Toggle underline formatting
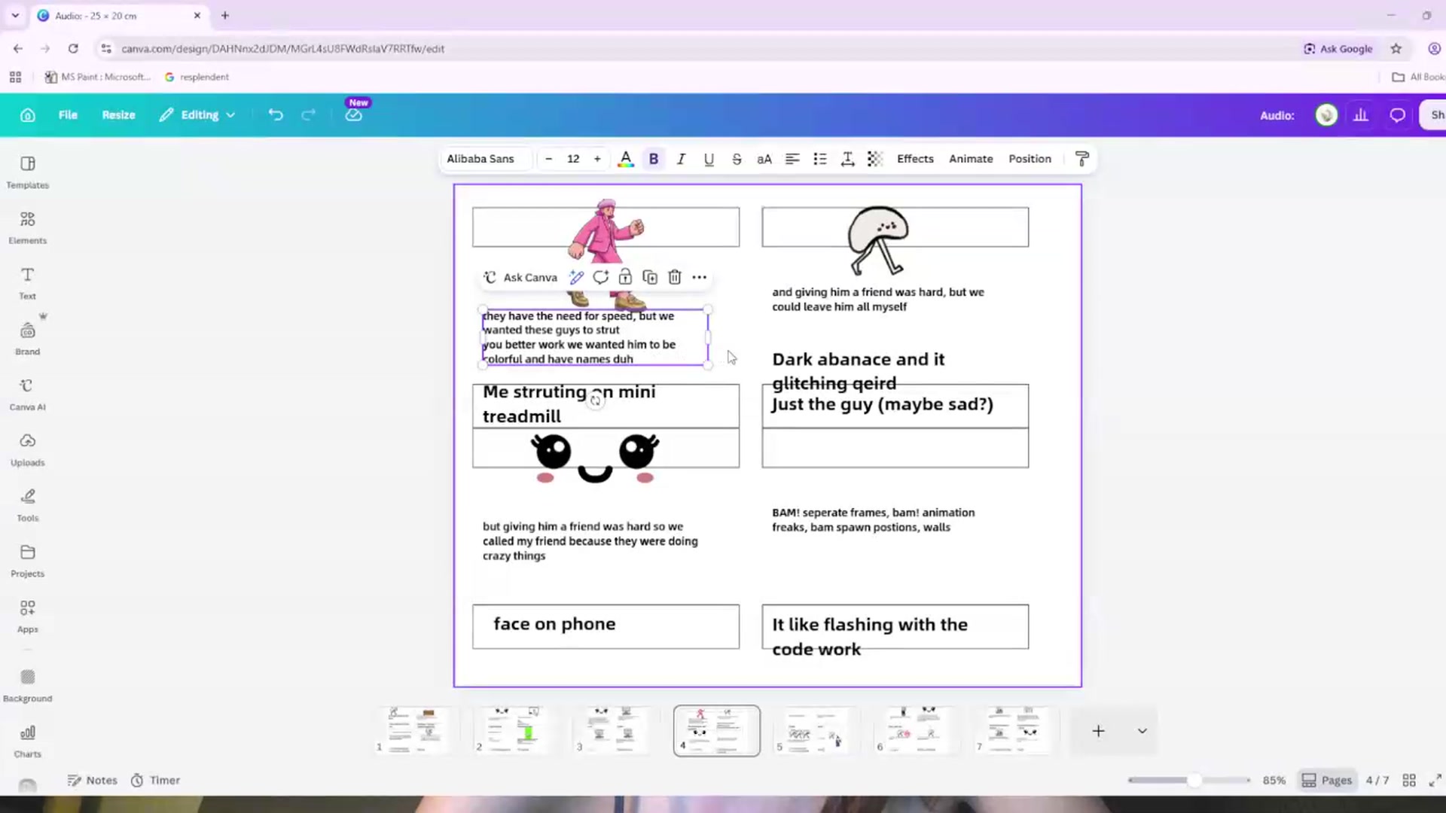 (x=709, y=159)
